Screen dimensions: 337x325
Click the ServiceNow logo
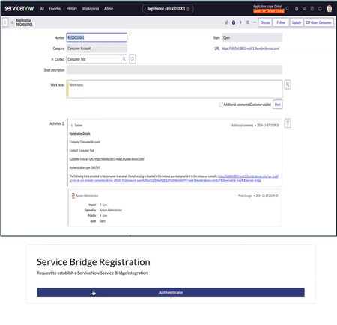pyautogui.click(x=19, y=8)
